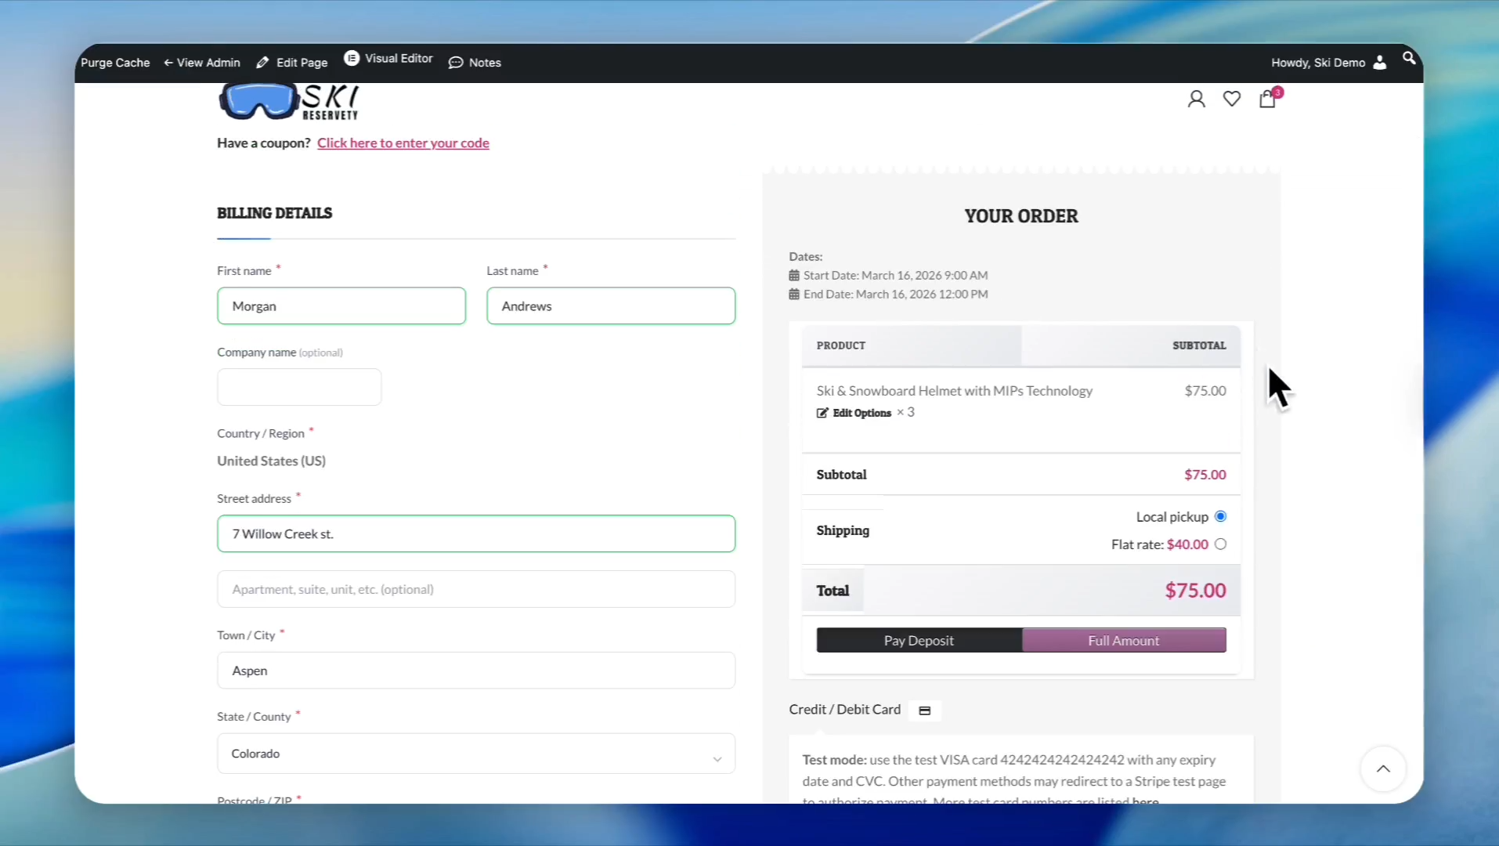
Task: Open the shopping cart icon
Action: 1267,99
